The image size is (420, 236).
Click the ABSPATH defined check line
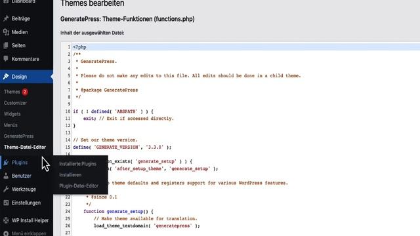[x=114, y=111]
